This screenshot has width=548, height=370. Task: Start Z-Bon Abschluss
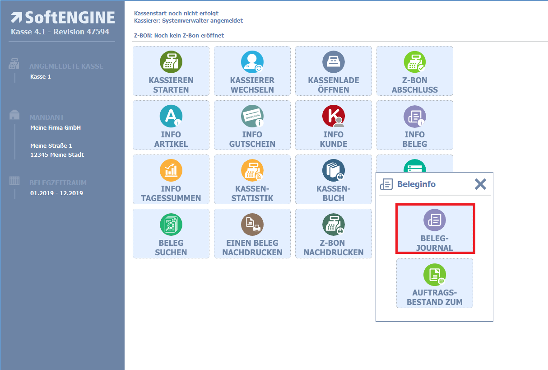(x=415, y=71)
